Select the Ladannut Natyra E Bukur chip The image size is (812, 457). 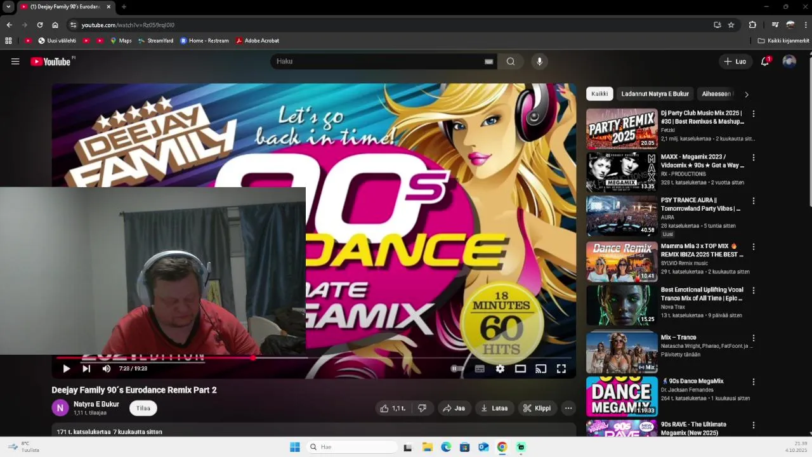tap(655, 94)
